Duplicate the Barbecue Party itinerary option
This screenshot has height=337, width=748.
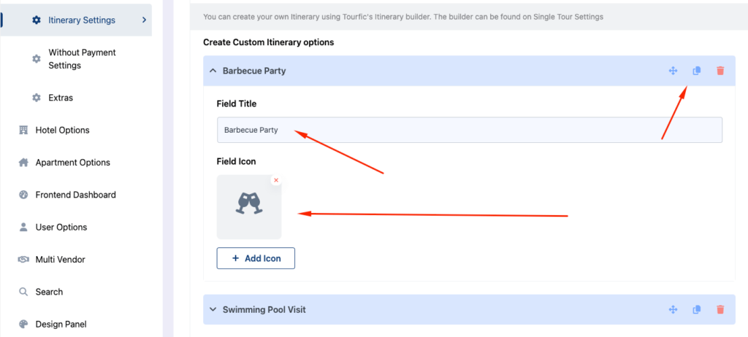coord(696,71)
